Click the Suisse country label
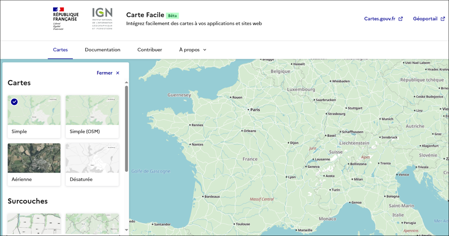Image resolution: width=449 pixels, height=236 pixels. point(336,152)
